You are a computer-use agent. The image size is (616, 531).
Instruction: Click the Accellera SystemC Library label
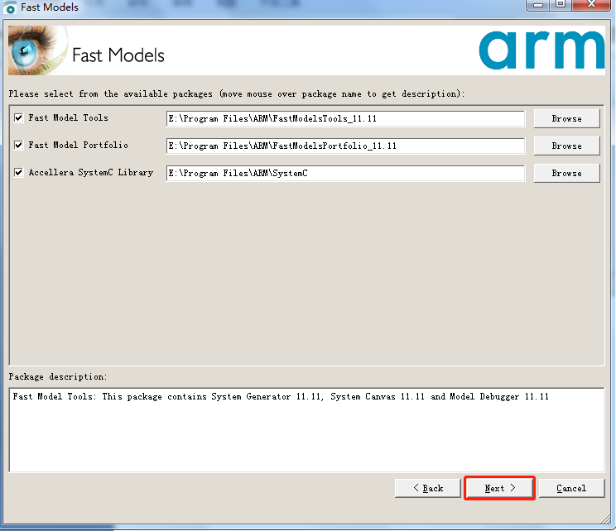(91, 173)
